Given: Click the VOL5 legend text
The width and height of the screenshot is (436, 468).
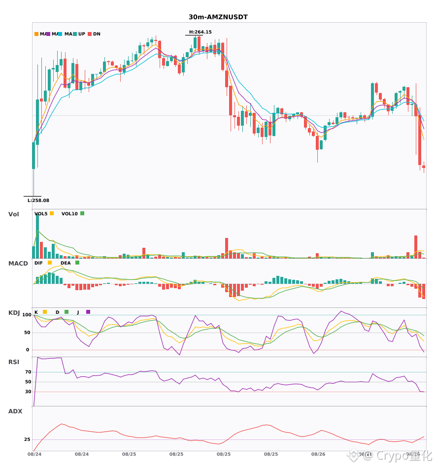Looking at the screenshot, I should pos(41,214).
